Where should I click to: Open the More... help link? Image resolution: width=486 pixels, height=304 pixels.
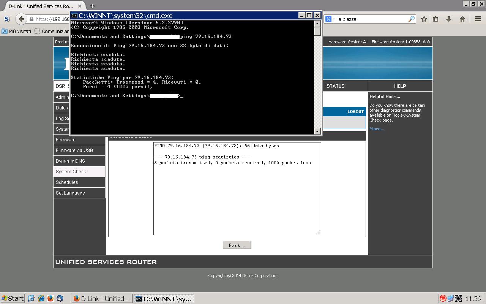tap(377, 129)
